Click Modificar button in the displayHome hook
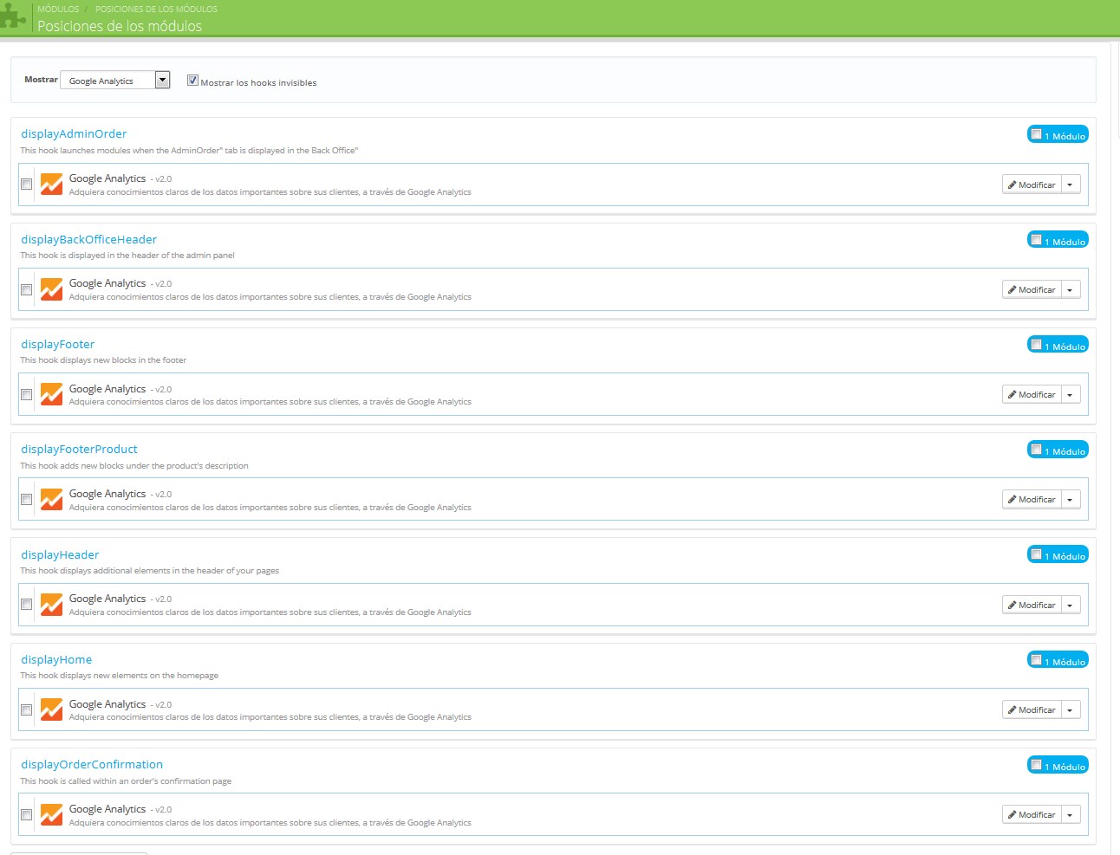The image size is (1120, 855). (1032, 709)
